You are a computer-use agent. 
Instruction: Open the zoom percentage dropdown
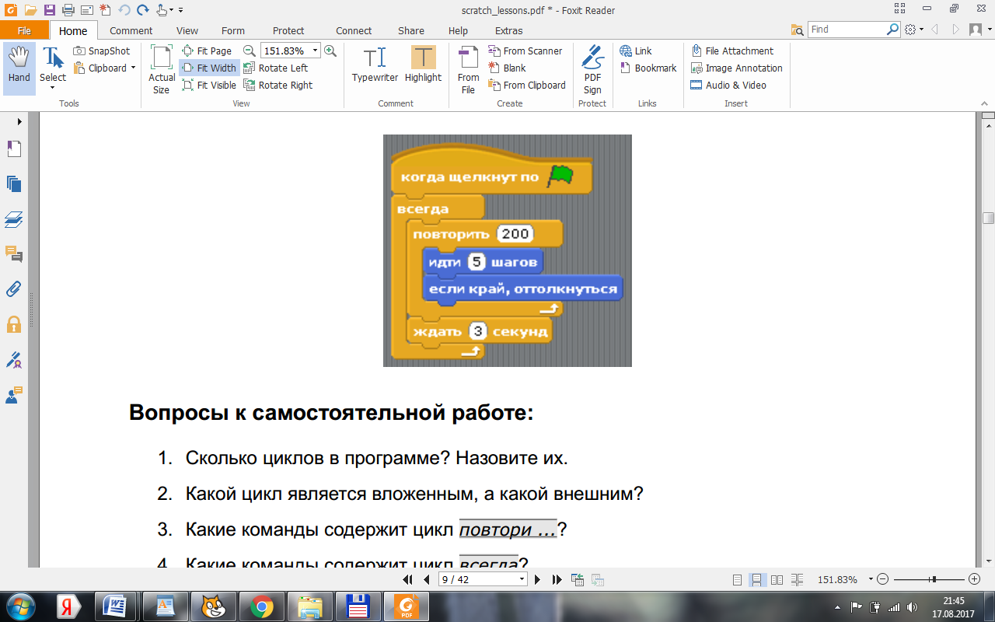click(x=315, y=51)
